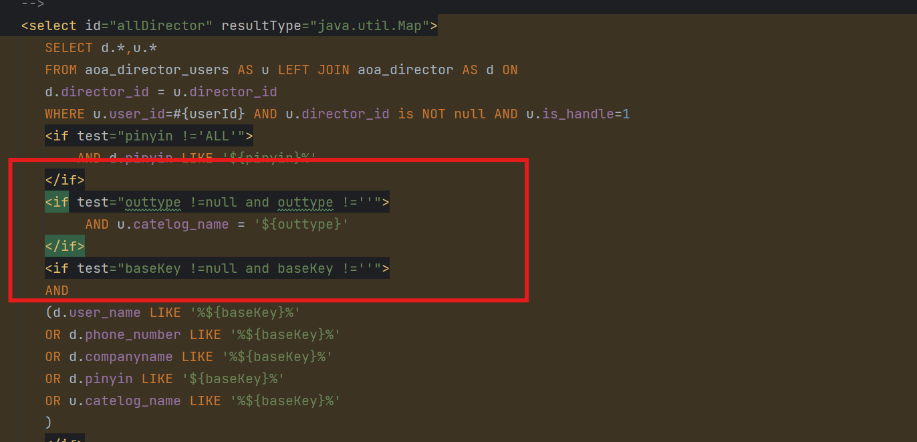This screenshot has width=917, height=442.
Task: Click lowercase "and" in the baseKey test condition
Action: tap(257, 269)
